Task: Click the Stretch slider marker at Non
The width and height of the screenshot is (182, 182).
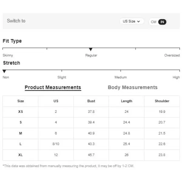Action: pos(4,71)
